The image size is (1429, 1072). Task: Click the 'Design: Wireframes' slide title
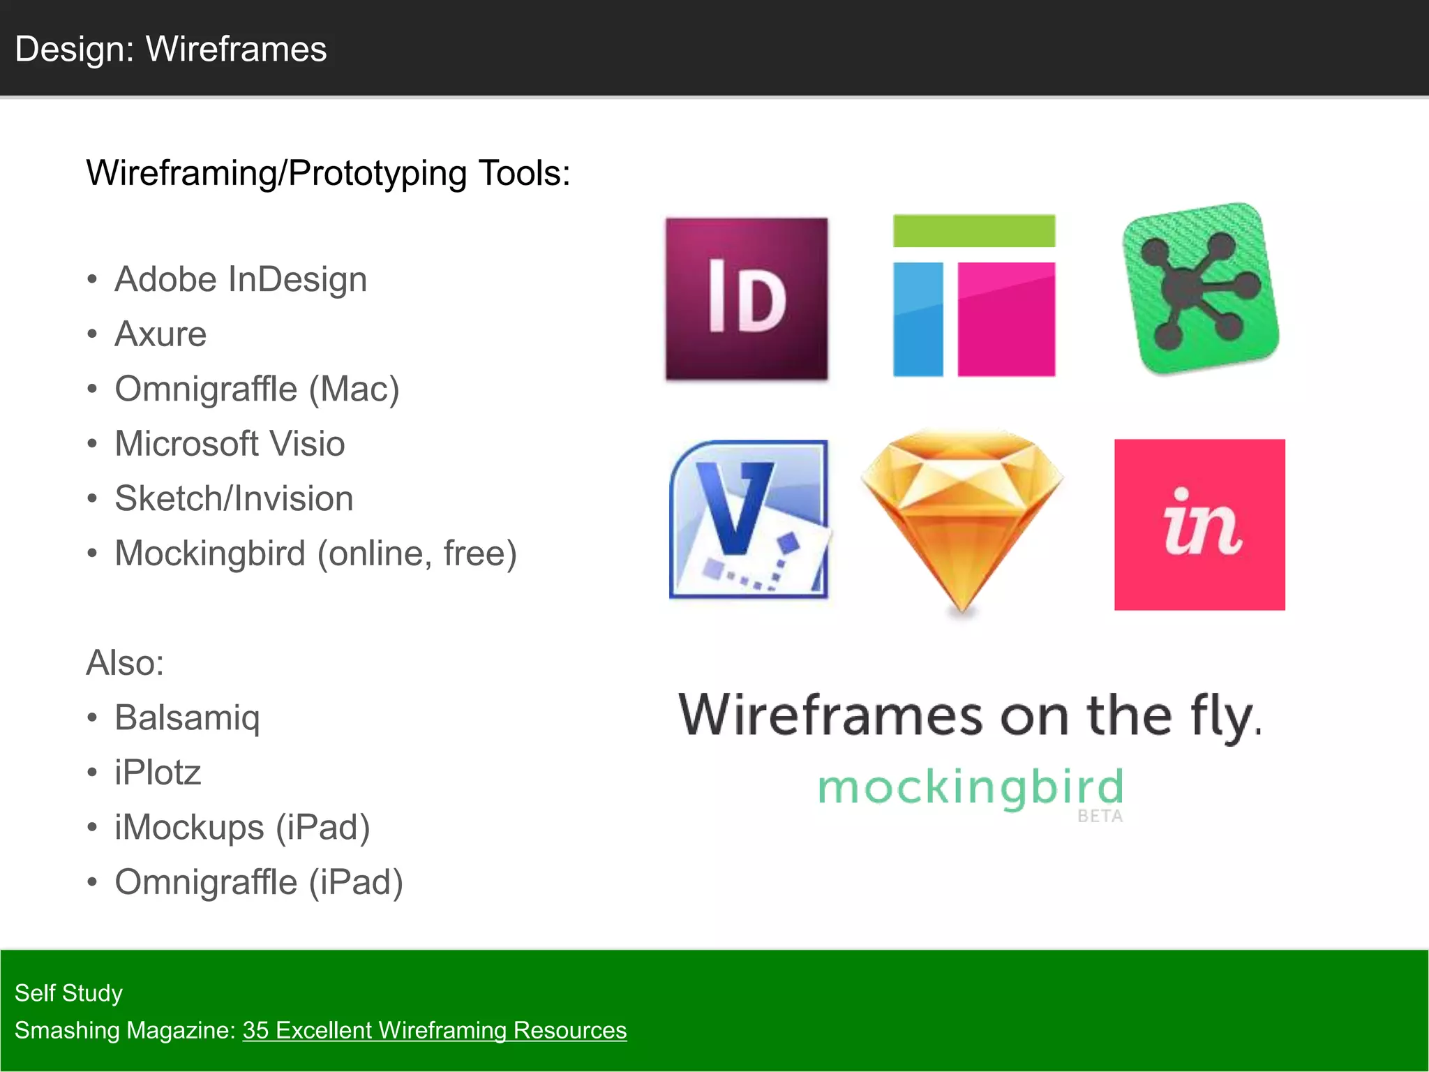171,49
